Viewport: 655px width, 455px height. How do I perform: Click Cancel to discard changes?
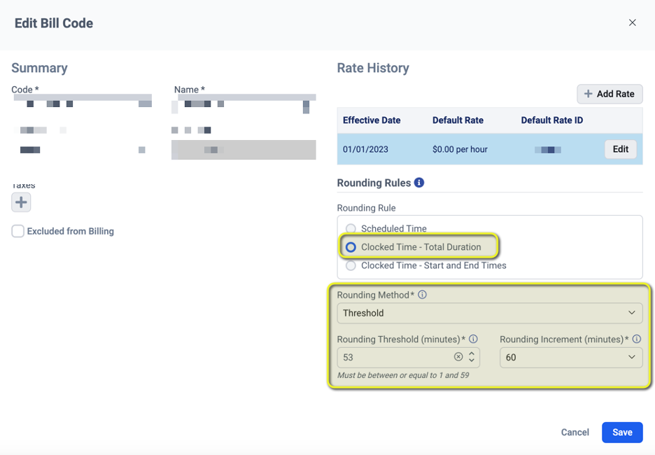[575, 432]
